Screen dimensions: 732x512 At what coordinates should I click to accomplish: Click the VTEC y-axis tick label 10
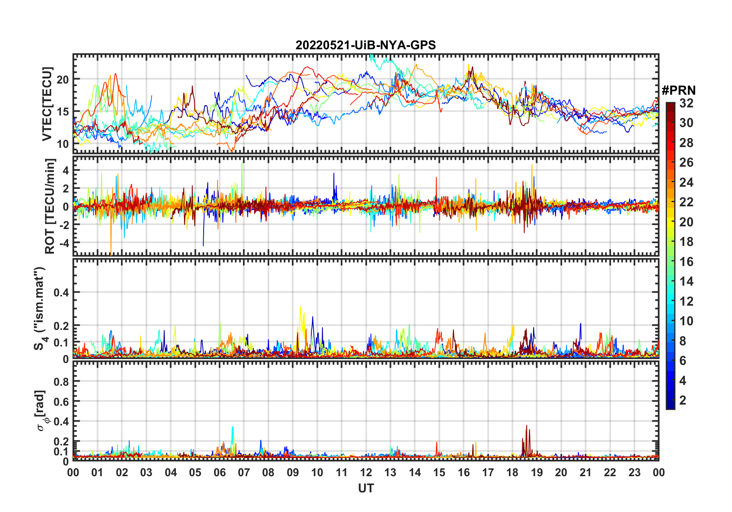point(63,144)
